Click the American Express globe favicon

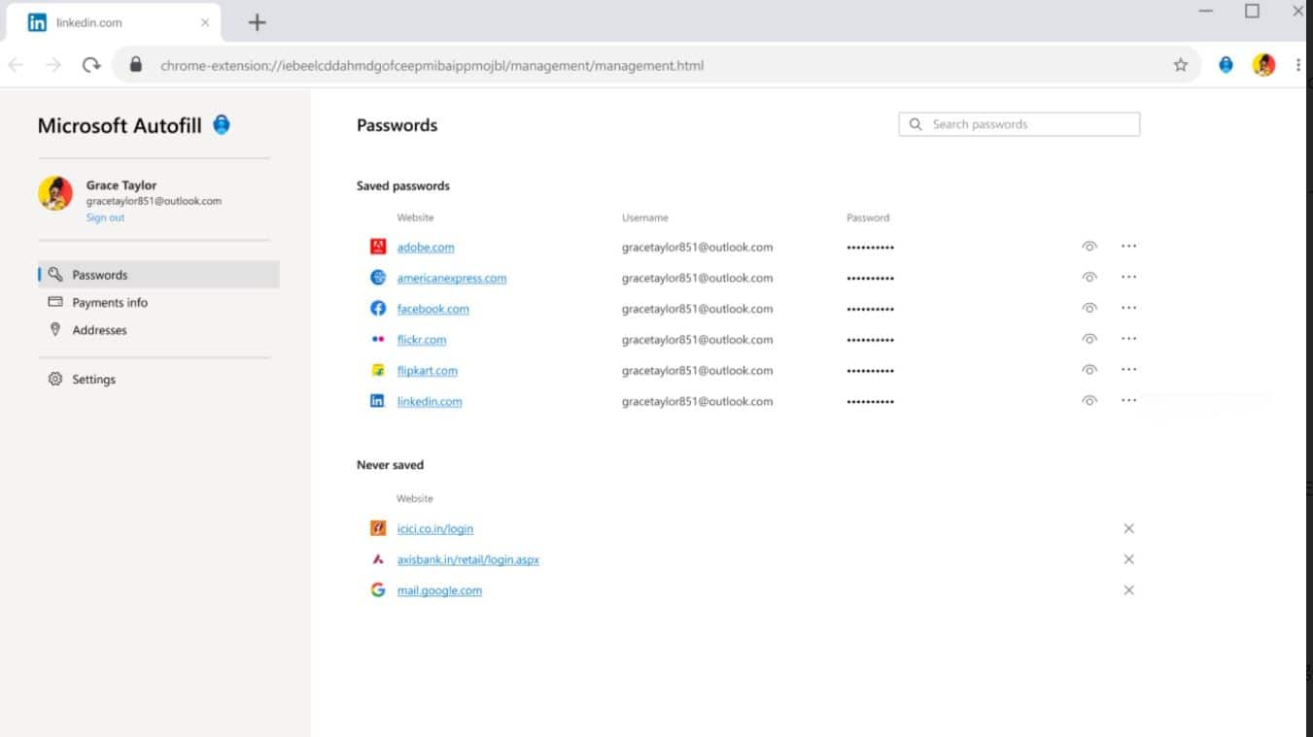coord(378,278)
